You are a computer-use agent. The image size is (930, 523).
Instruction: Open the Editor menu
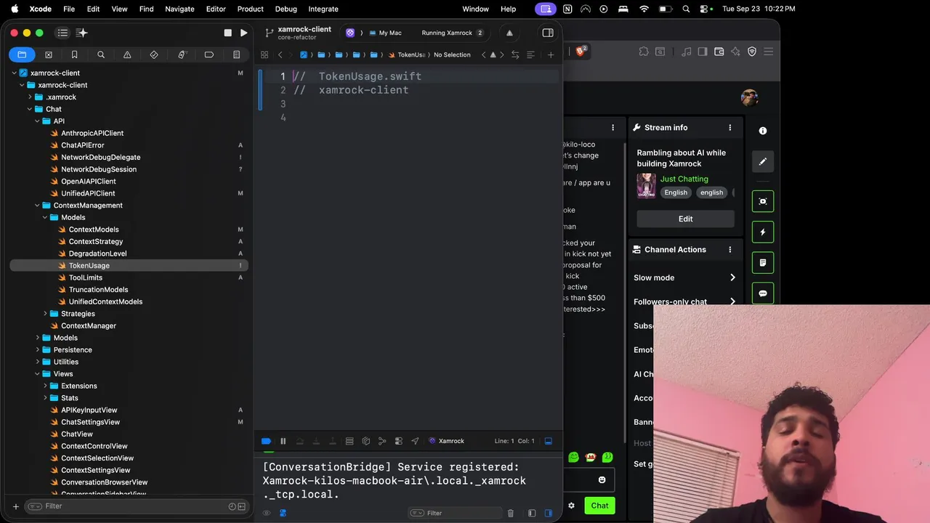click(216, 9)
